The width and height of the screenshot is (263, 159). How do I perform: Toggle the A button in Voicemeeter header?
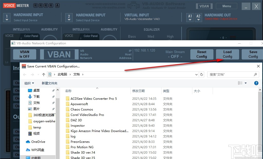tap(57, 6)
